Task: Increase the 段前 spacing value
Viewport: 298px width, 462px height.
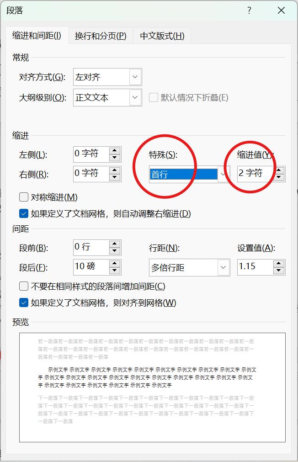Action: [x=115, y=244]
